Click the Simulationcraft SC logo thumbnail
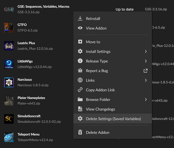The image size is (174, 148). pyautogui.click(x=9, y=119)
